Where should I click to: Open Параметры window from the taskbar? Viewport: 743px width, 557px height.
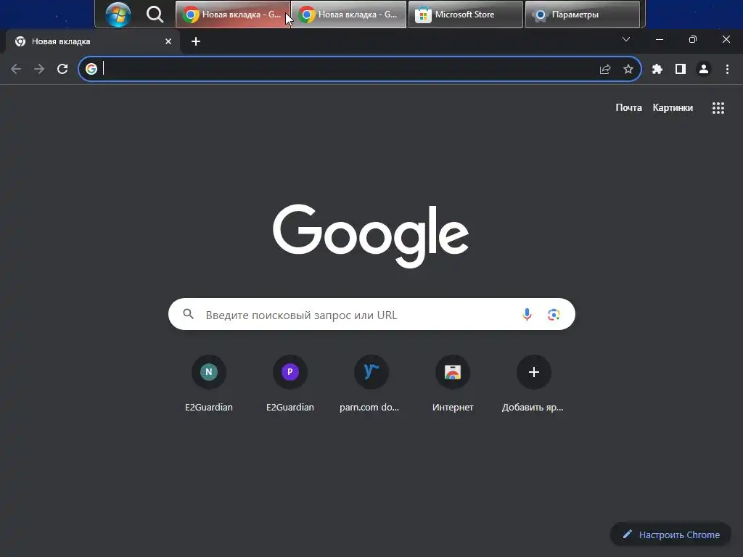pos(583,15)
